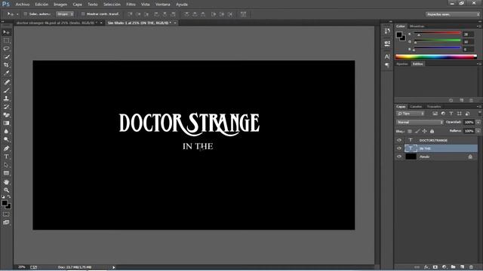The height and width of the screenshot is (271, 483).
Task: Select the Lasso tool
Action: [6, 48]
